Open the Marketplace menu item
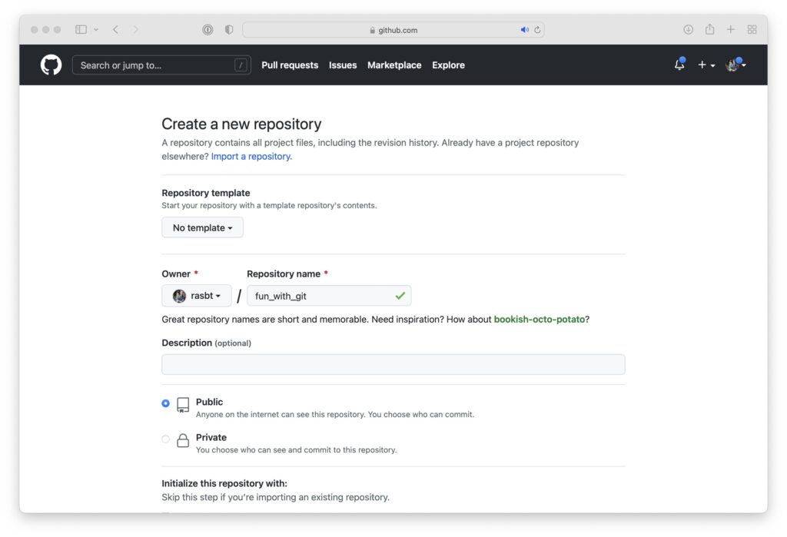Image resolution: width=787 pixels, height=537 pixels. (394, 65)
